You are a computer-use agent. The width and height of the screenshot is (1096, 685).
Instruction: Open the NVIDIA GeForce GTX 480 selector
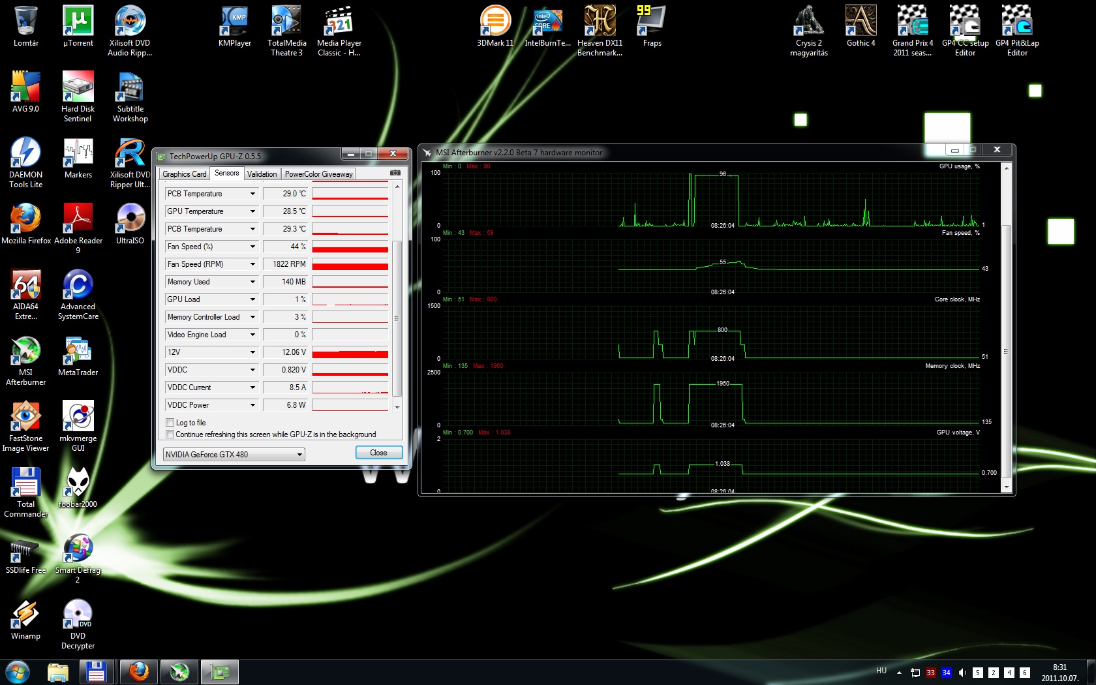pyautogui.click(x=234, y=455)
